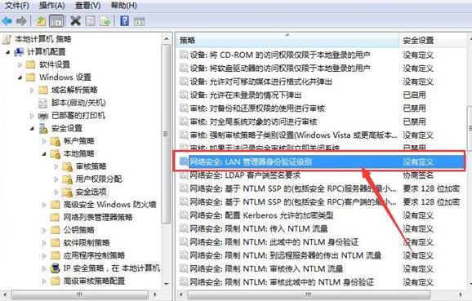Click the tree pane horizontal scrollbar thumb
Viewport: 472px width, 301px height.
coord(80,294)
